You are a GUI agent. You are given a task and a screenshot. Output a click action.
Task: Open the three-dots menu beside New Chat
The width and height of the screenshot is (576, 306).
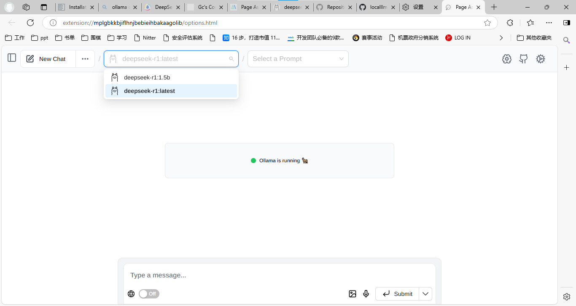(85, 59)
